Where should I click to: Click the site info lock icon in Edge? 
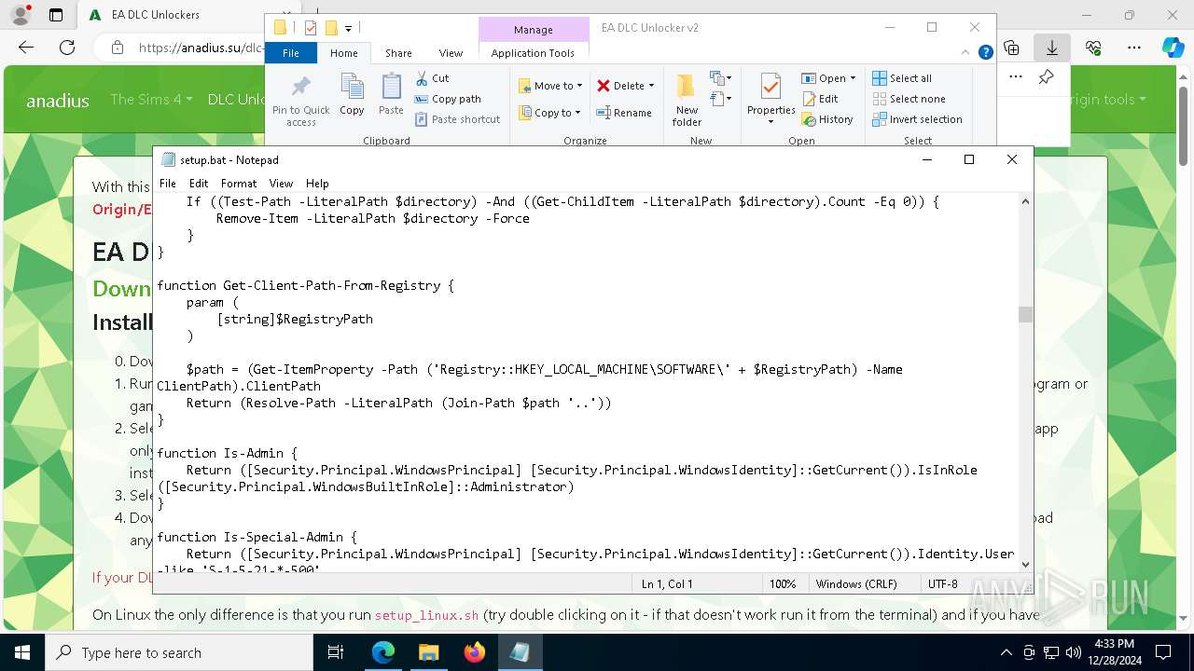(x=117, y=48)
